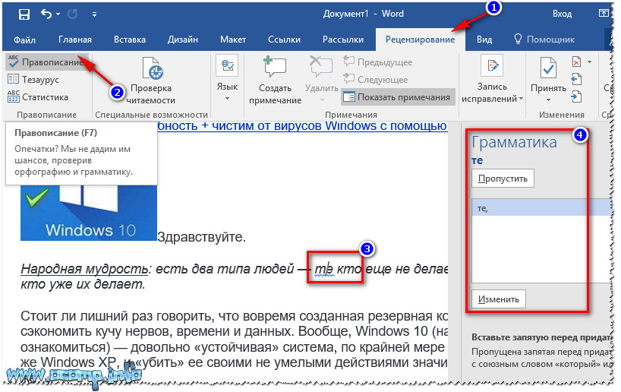Show document Статистика word count

[38, 97]
